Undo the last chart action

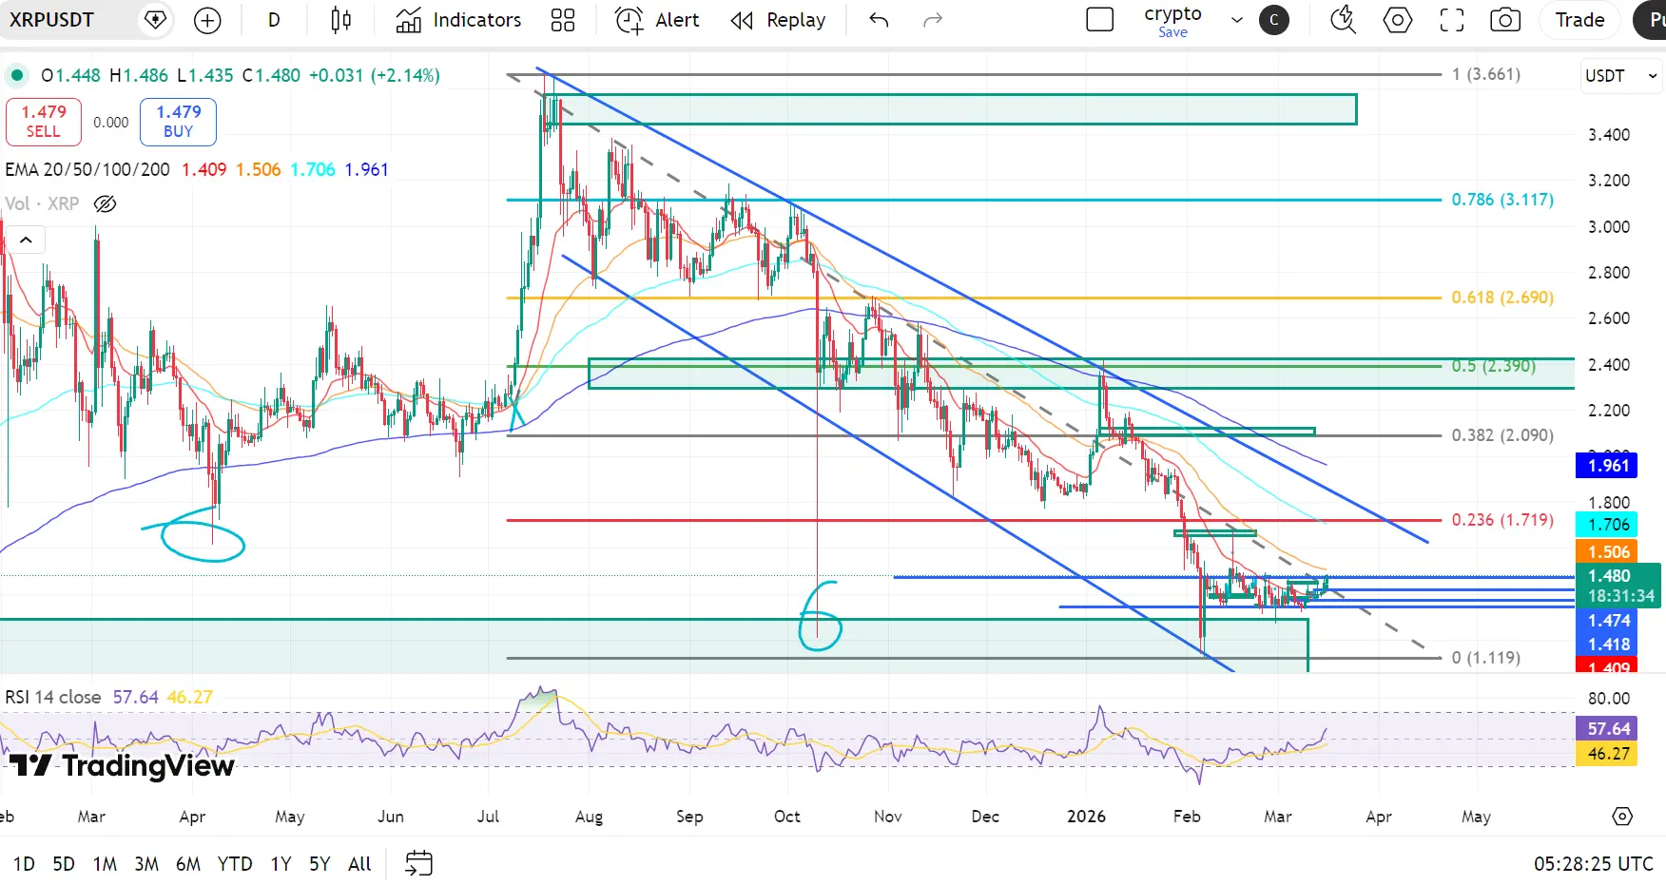pos(879,20)
